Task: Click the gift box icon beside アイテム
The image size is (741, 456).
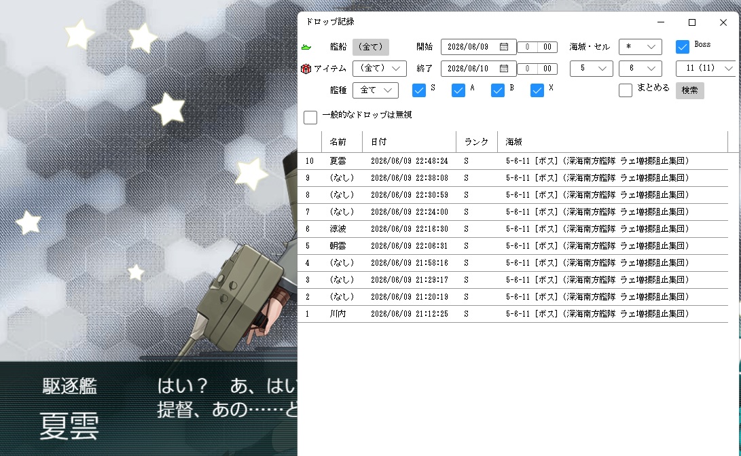Action: click(306, 69)
